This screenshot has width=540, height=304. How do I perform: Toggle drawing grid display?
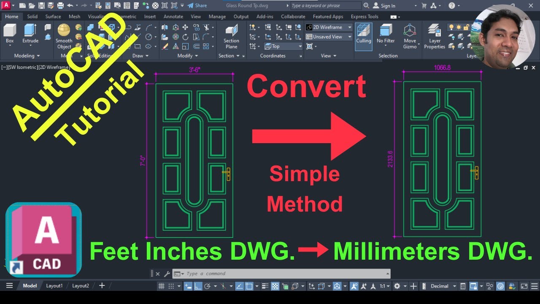[x=161, y=286]
